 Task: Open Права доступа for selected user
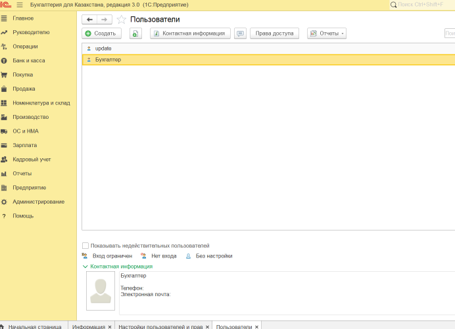(x=274, y=33)
